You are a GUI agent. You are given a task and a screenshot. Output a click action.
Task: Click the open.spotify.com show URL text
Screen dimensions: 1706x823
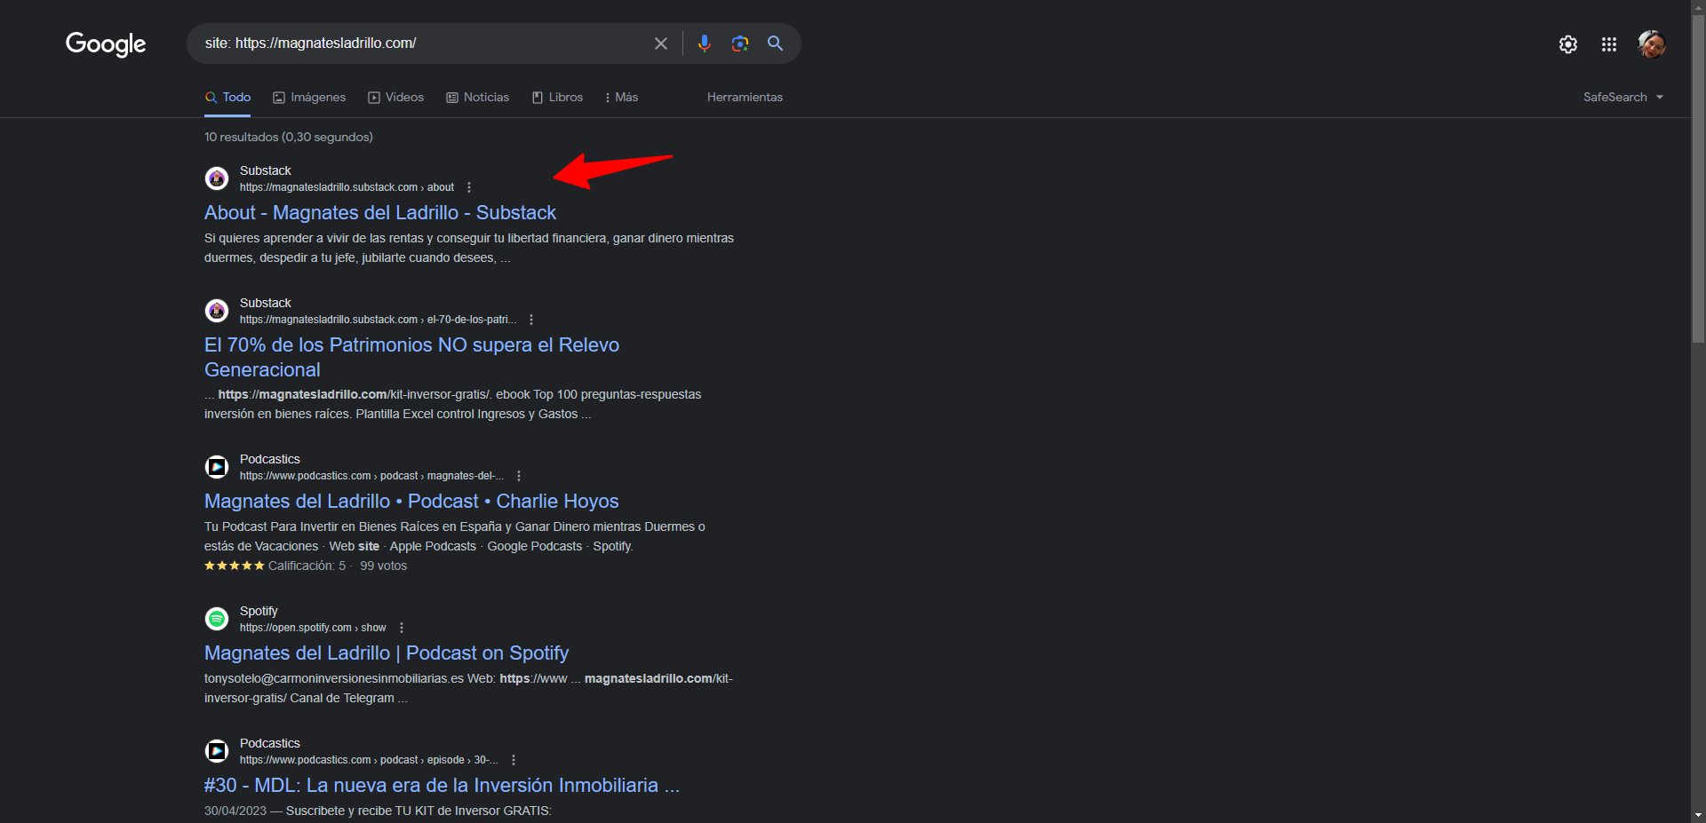[x=313, y=628]
